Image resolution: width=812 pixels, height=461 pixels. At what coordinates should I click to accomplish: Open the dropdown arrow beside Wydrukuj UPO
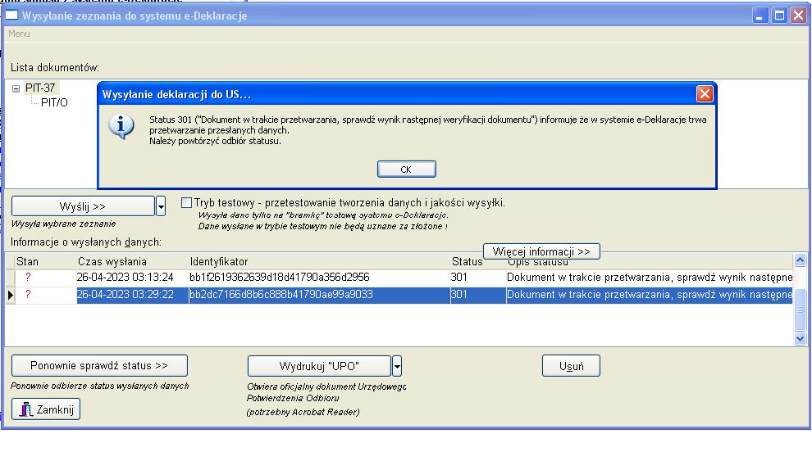[397, 365]
